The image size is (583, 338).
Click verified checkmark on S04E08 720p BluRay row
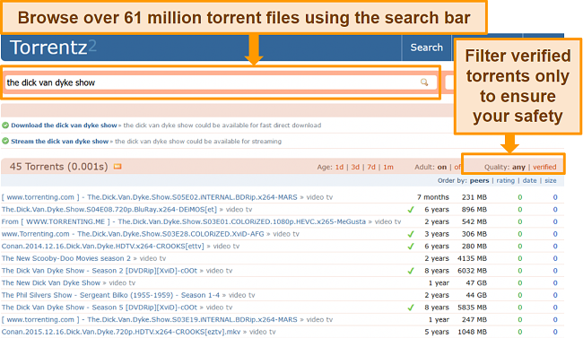[x=411, y=209]
